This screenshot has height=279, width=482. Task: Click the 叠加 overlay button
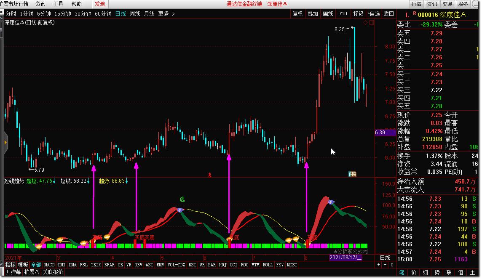pyautogui.click(x=313, y=13)
